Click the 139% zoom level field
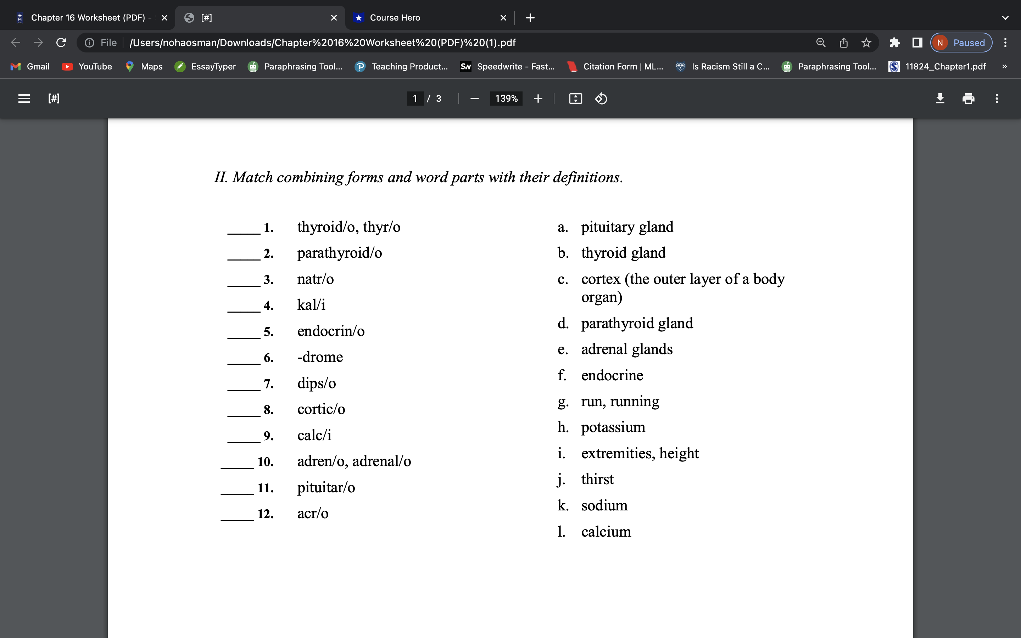The width and height of the screenshot is (1021, 638). coord(506,98)
